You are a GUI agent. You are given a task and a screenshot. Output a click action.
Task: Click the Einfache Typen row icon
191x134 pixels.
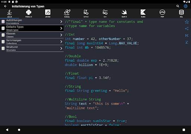(3, 28)
